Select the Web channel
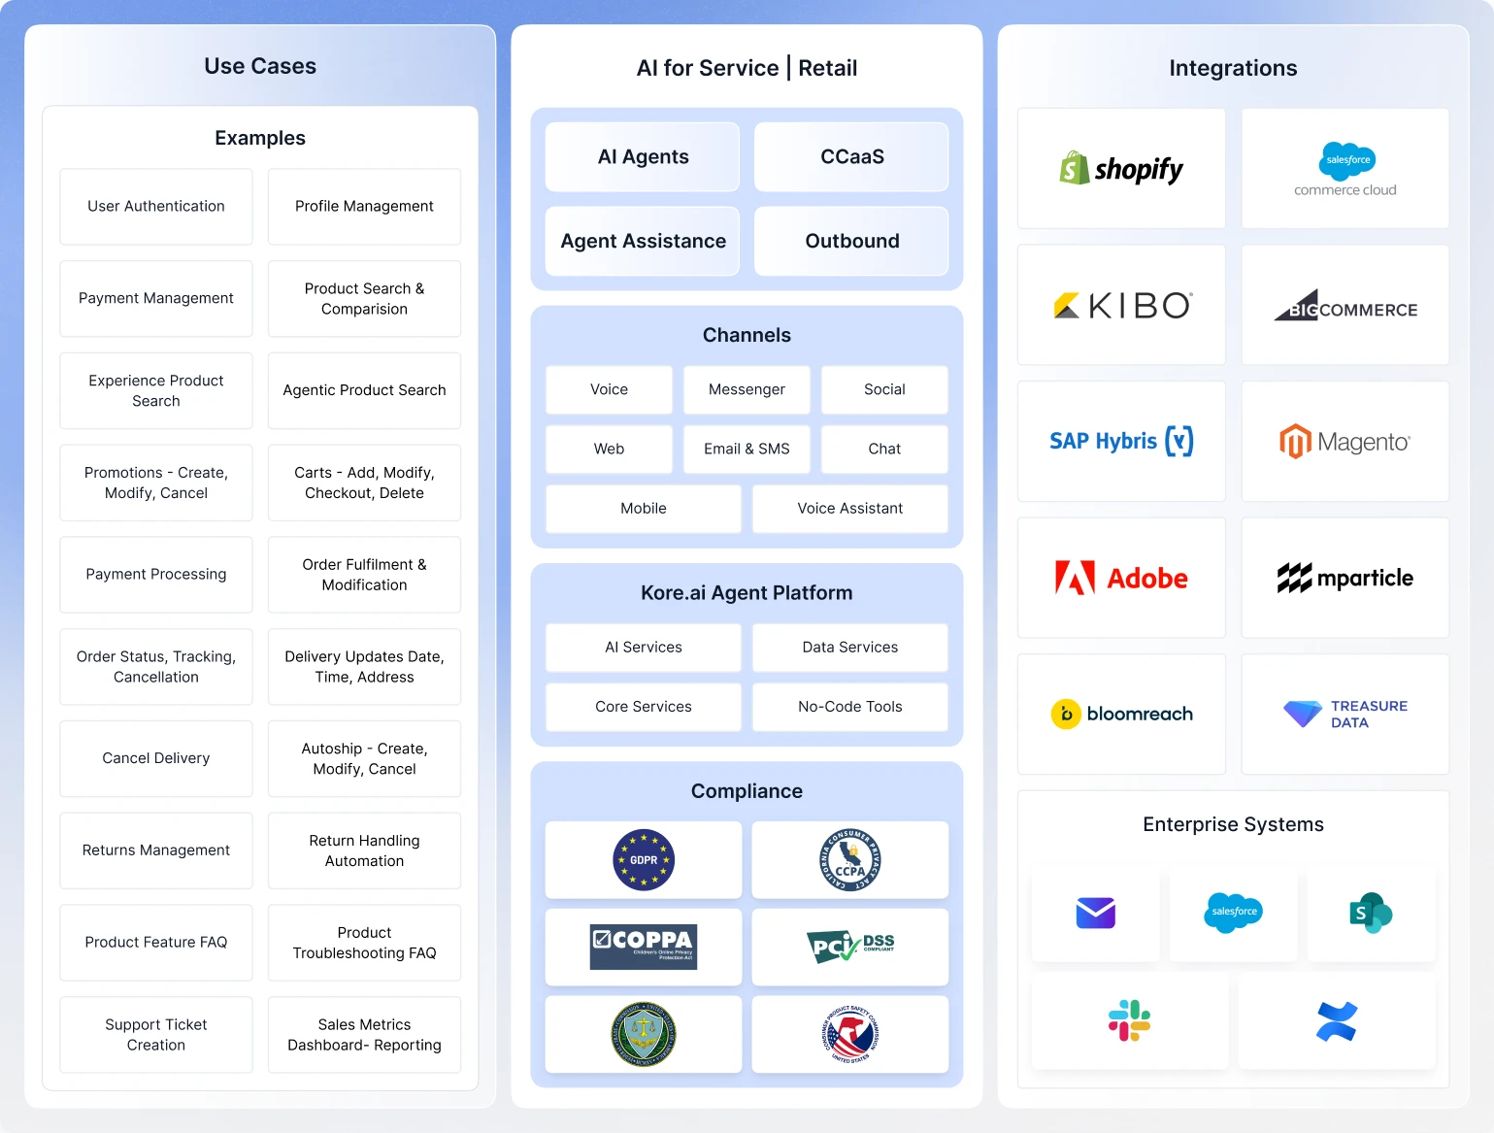The height and width of the screenshot is (1133, 1494). 609,449
